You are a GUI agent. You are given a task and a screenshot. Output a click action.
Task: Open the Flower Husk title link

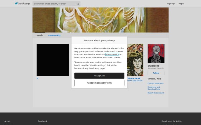pos(134,78)
